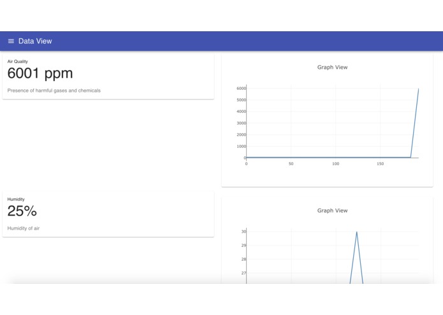The height and width of the screenshot is (315, 443).
Task: Click 'Presence of harmful gases and chemicals' text
Action: pos(54,91)
